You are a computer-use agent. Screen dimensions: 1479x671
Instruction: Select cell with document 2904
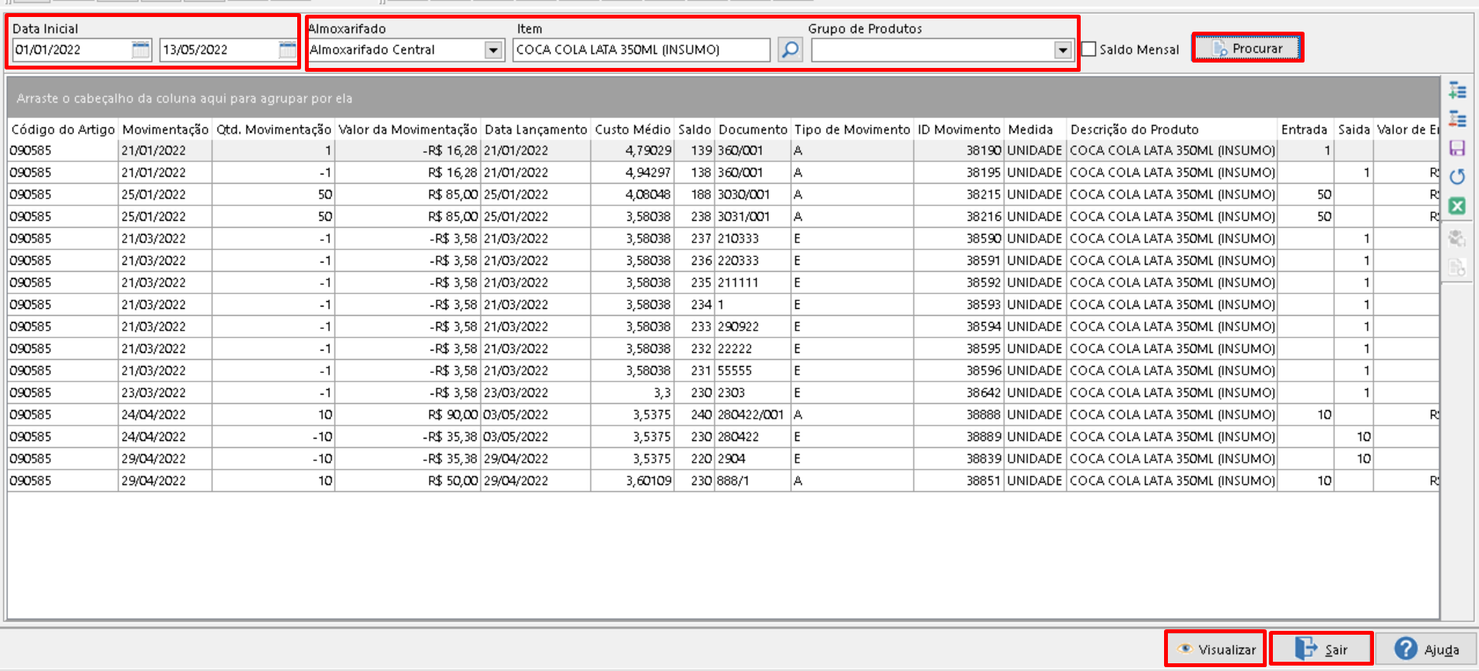tap(753, 459)
